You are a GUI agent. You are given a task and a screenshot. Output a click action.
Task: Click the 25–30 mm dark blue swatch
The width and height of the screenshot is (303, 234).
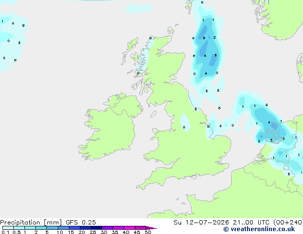96,228
